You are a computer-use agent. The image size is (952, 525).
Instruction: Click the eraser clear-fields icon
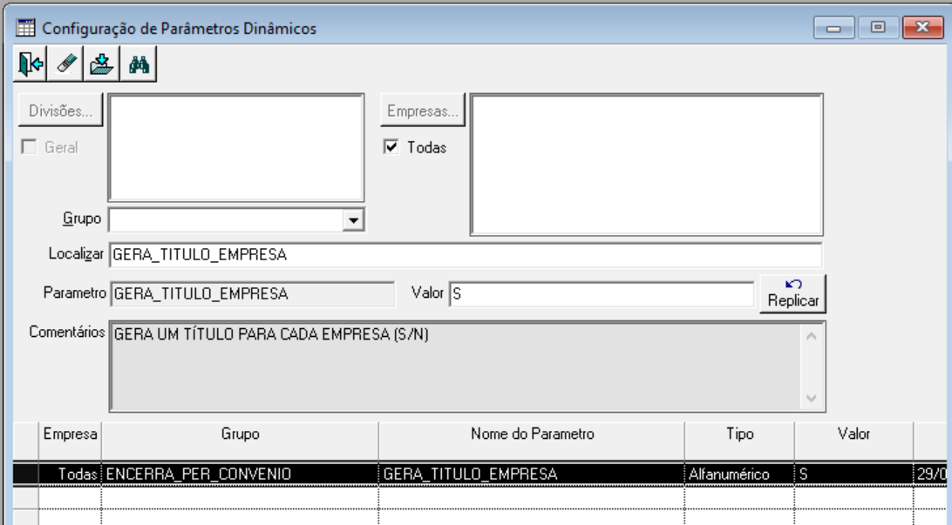pyautogui.click(x=65, y=64)
